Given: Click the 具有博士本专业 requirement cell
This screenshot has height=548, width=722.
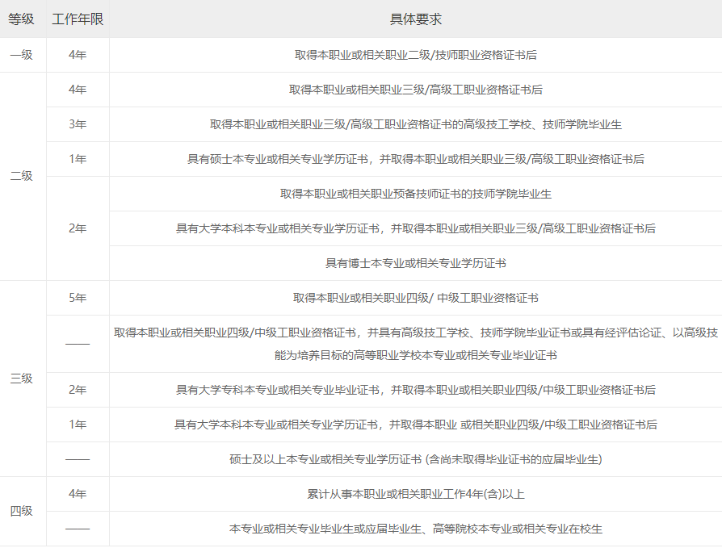Looking at the screenshot, I should tap(416, 263).
